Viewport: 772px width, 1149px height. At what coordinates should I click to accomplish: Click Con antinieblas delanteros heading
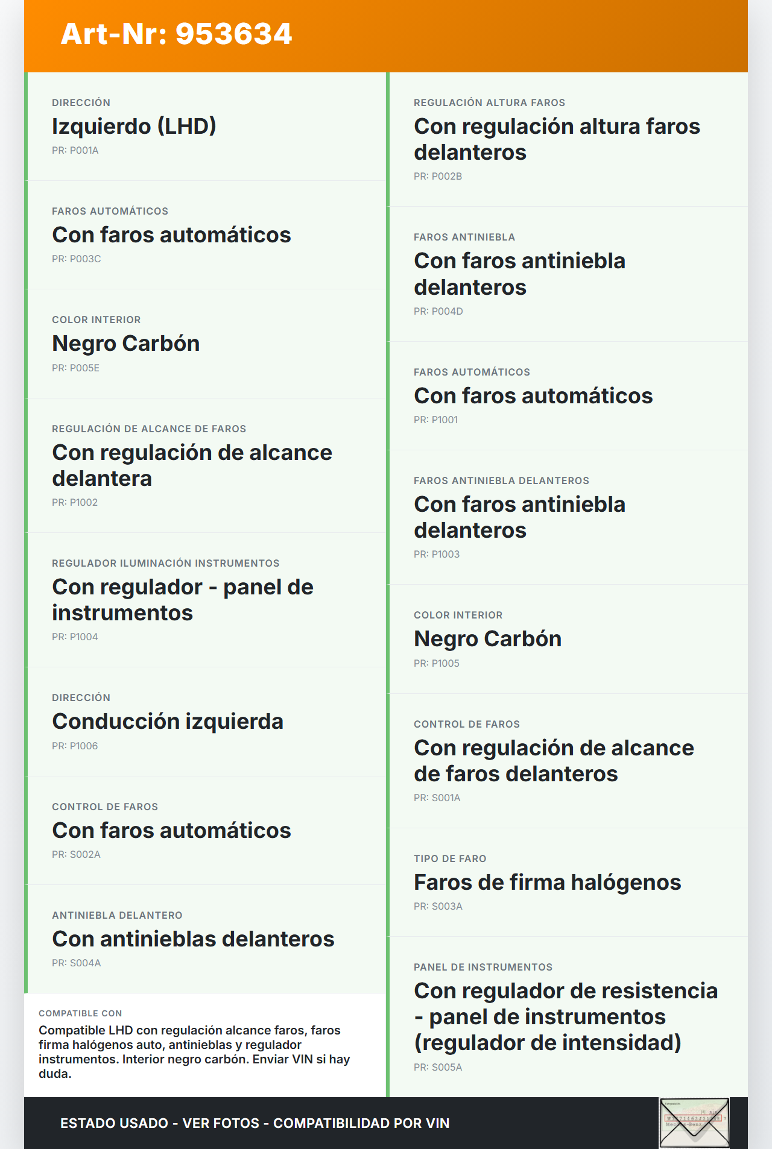[x=193, y=939]
